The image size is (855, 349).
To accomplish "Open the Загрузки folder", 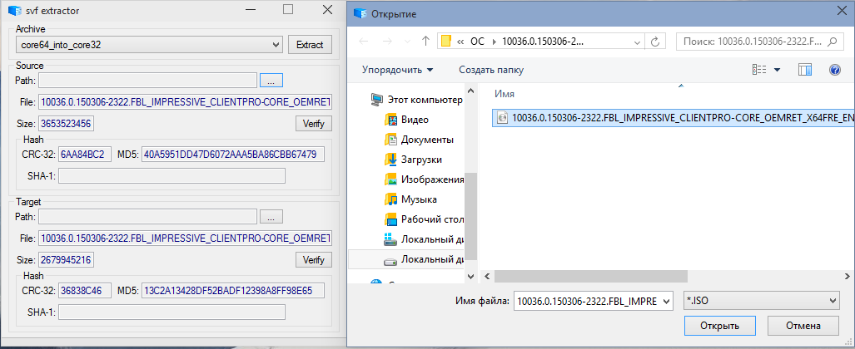I will click(413, 160).
